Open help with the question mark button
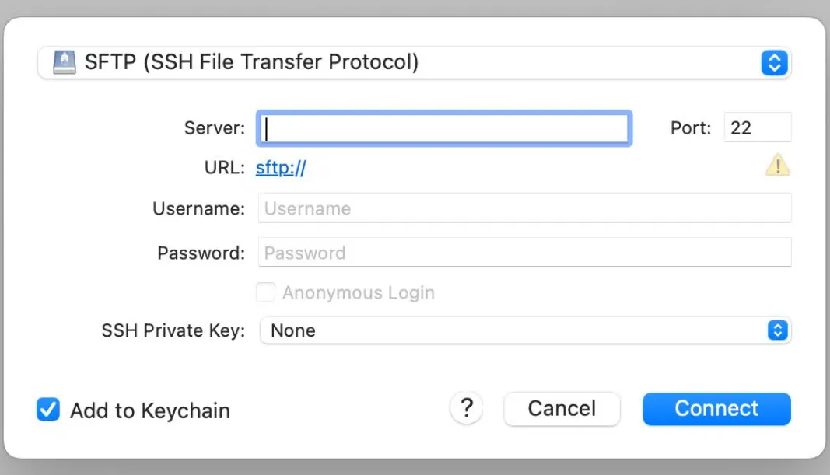 [466, 408]
